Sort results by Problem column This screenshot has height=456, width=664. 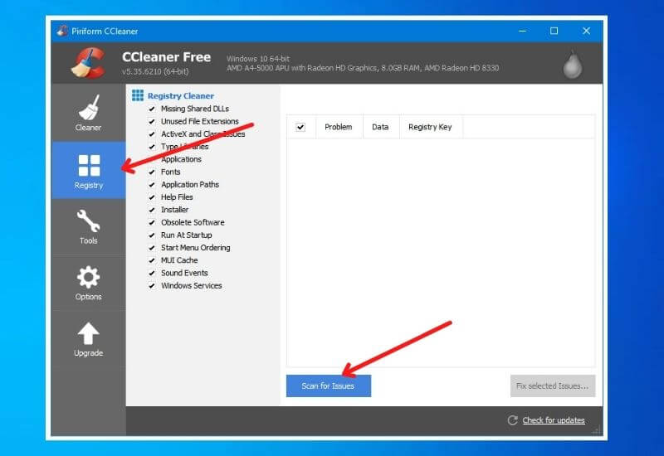pyautogui.click(x=338, y=127)
